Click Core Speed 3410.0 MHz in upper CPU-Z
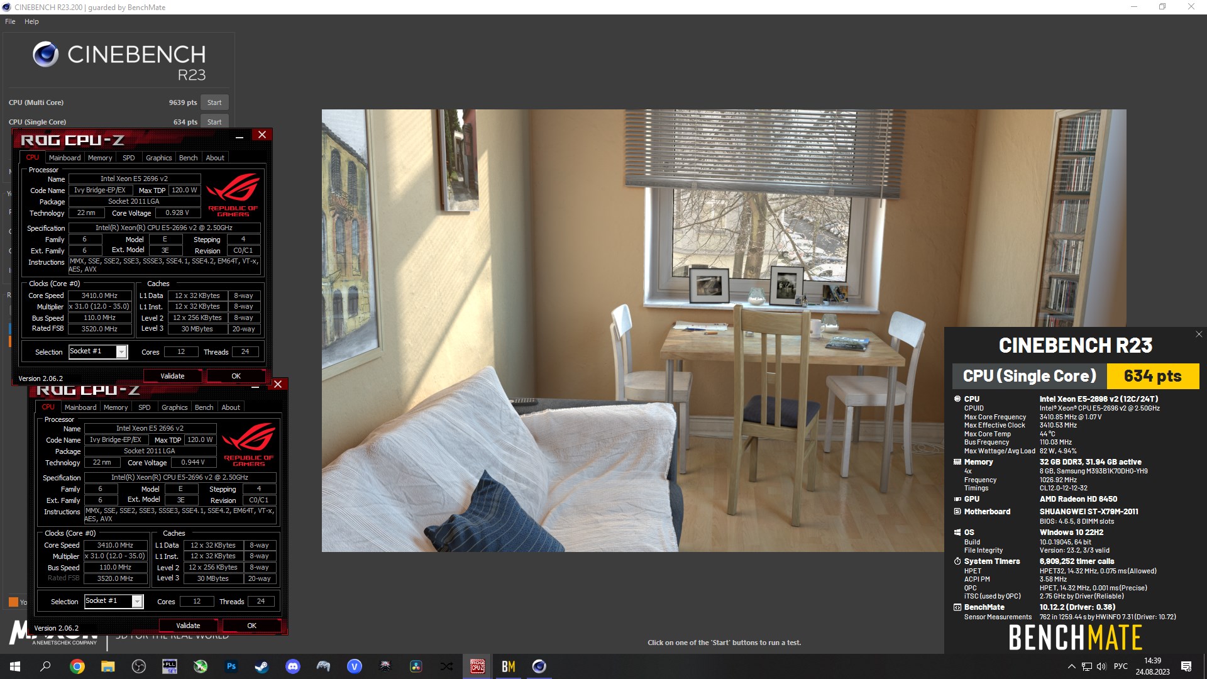 (x=99, y=295)
